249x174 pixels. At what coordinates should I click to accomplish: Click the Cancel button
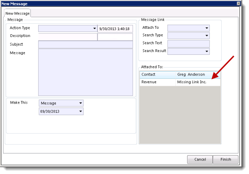200,159
